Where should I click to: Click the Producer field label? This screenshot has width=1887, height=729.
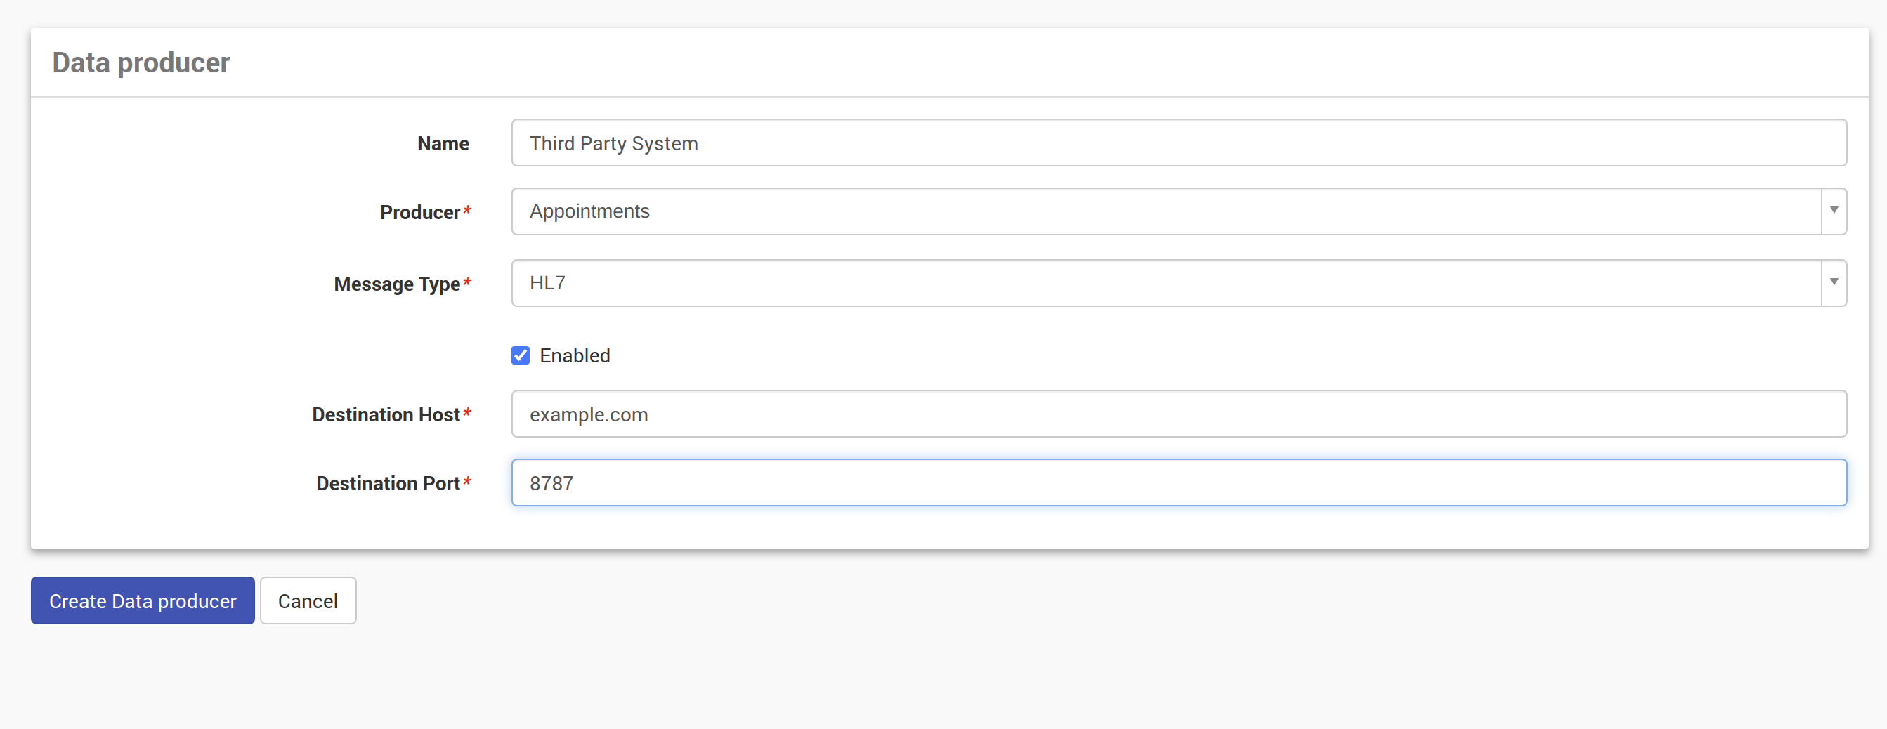pos(419,213)
